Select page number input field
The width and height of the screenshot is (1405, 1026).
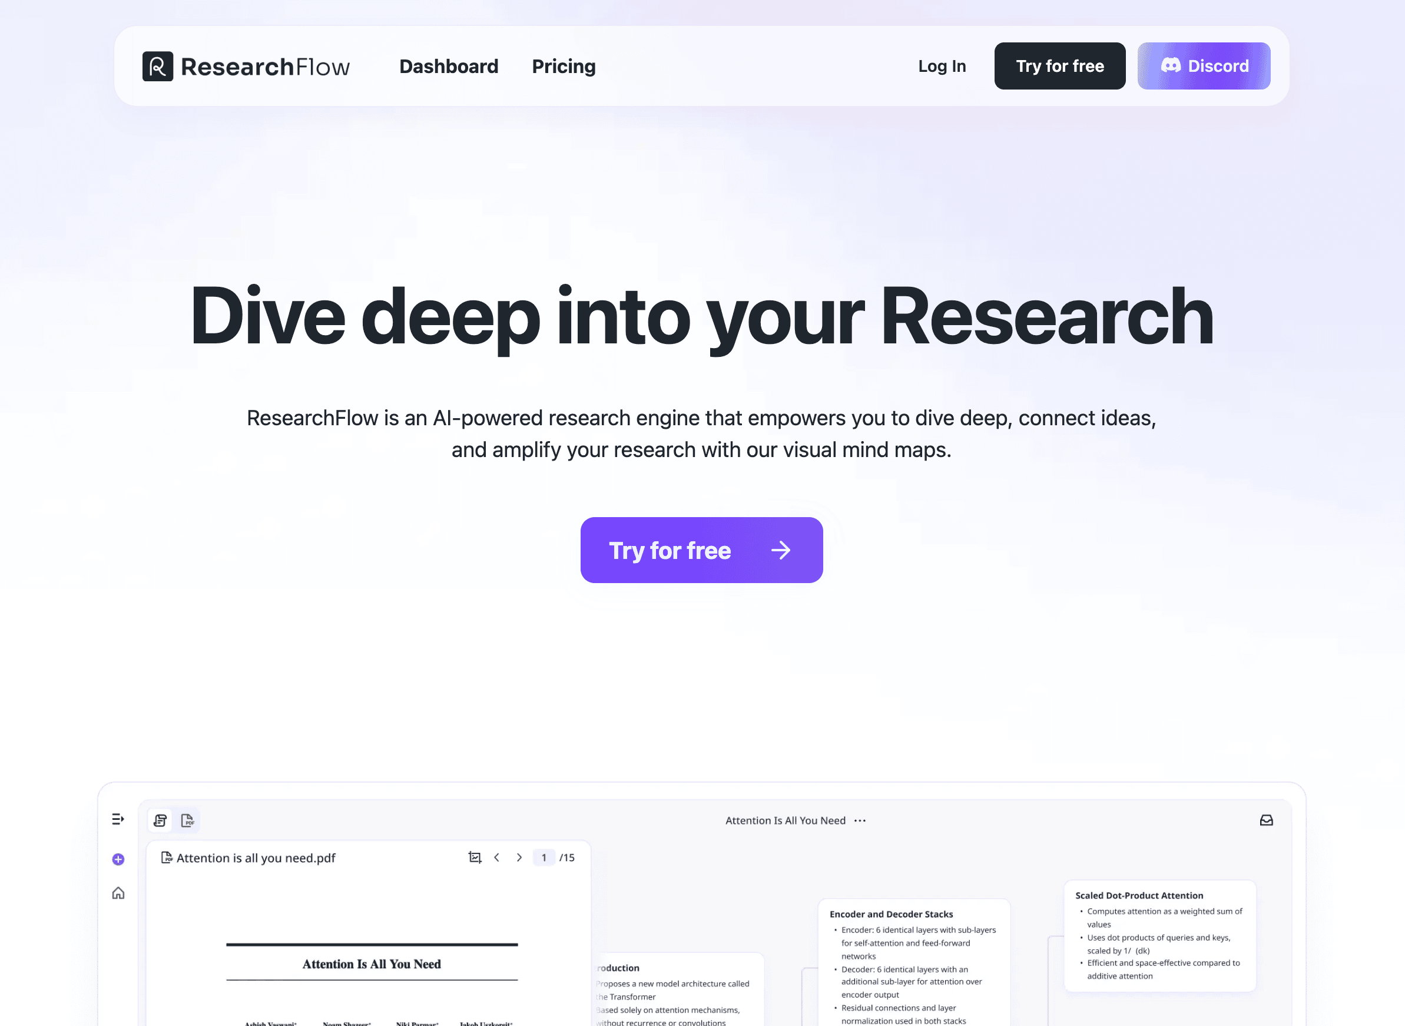544,857
